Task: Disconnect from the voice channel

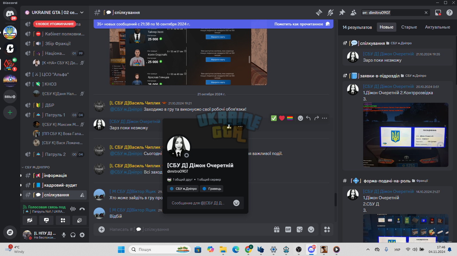Action: [x=82, y=209]
